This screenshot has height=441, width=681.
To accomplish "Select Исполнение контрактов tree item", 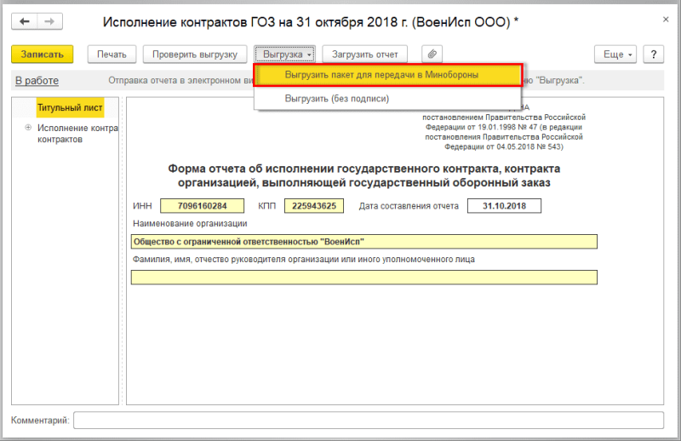I will [77, 134].
